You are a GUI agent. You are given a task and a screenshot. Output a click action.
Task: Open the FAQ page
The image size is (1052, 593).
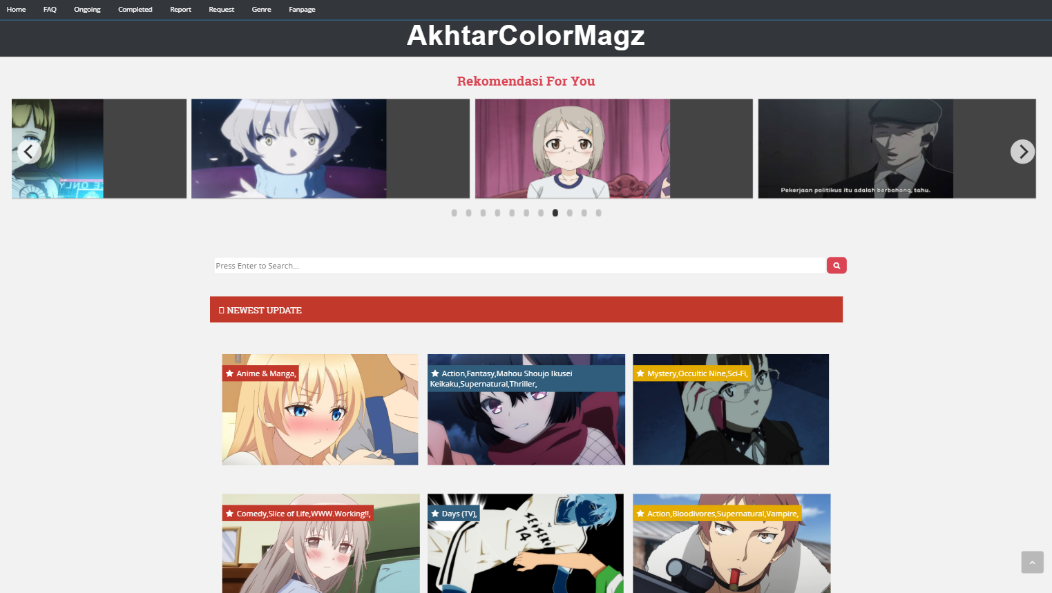pos(50,10)
